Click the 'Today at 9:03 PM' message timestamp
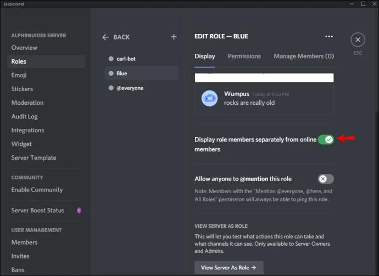379x276 pixels. tap(271, 94)
